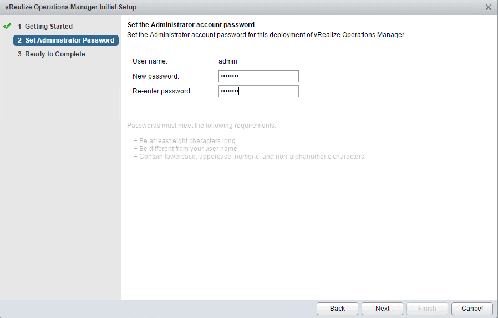498x318 pixels.
Task: Click 'Passwords must meet the following requirements' text
Action: pyautogui.click(x=201, y=126)
